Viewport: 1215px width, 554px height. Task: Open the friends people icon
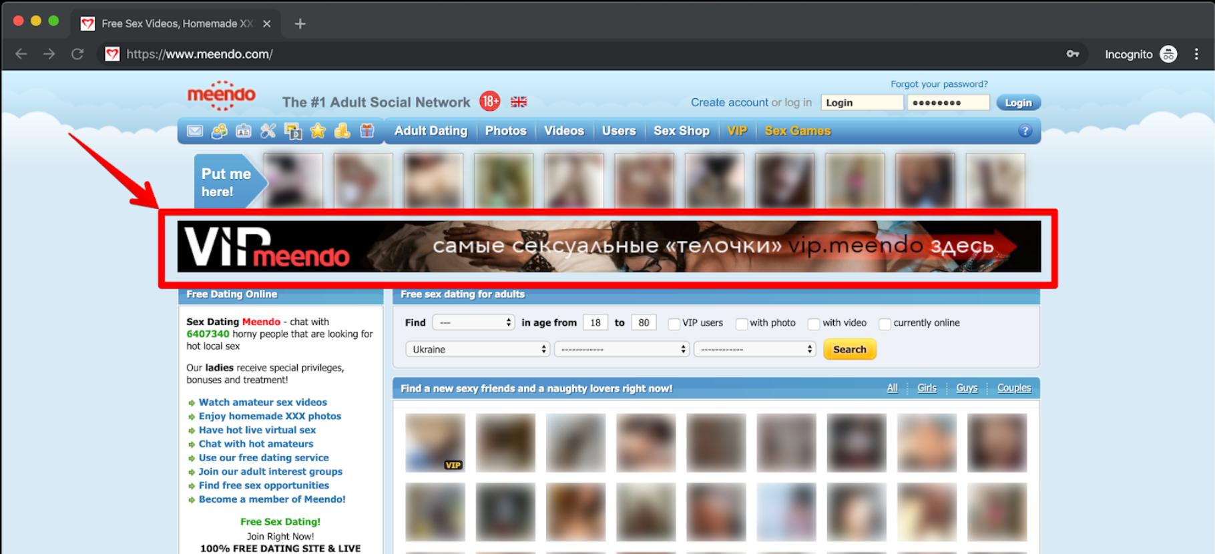pos(219,131)
